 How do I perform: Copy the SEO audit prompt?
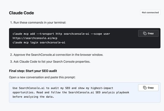pyautogui.click(x=148, y=88)
